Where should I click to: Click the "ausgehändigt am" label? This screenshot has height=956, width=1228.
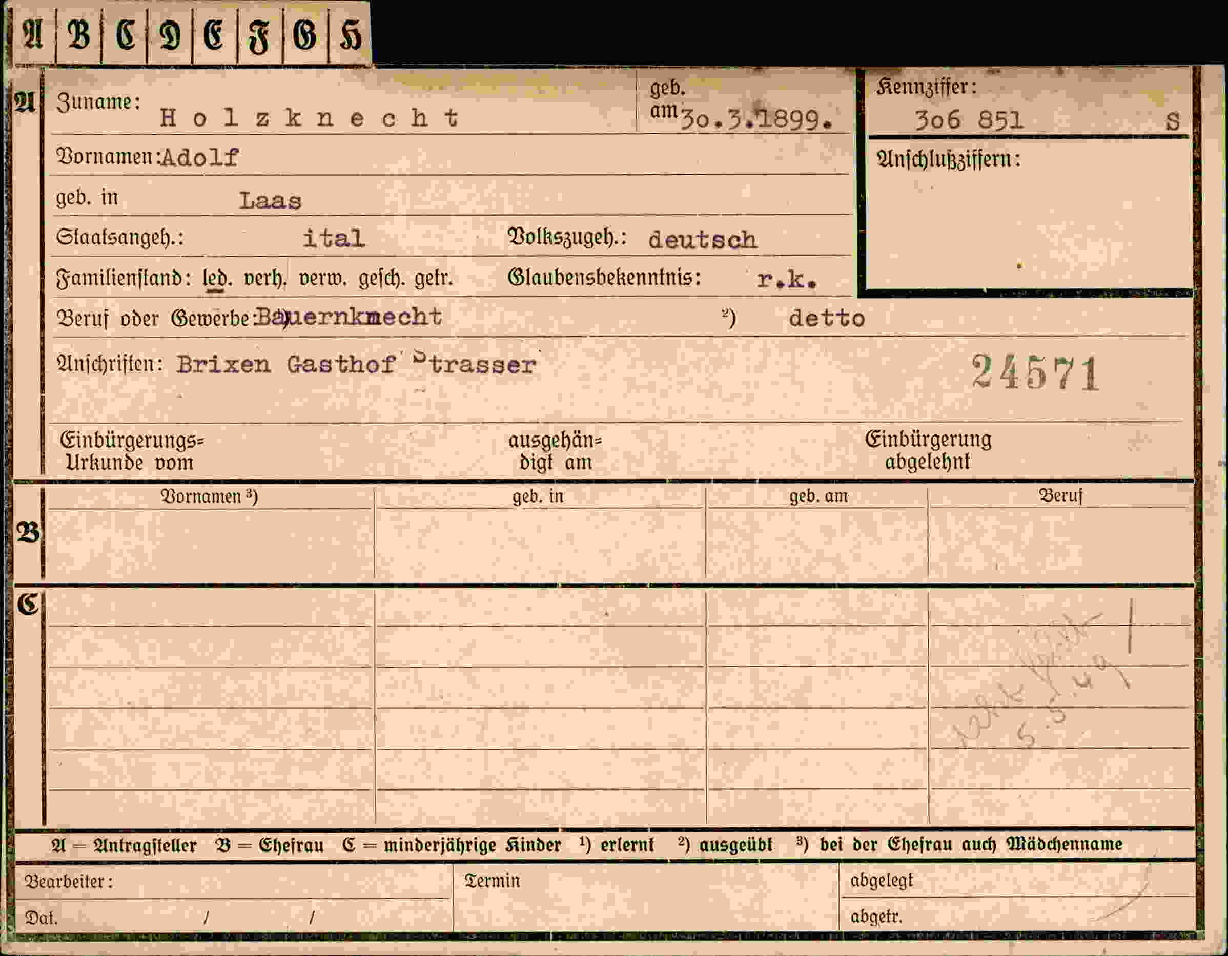[x=555, y=451]
